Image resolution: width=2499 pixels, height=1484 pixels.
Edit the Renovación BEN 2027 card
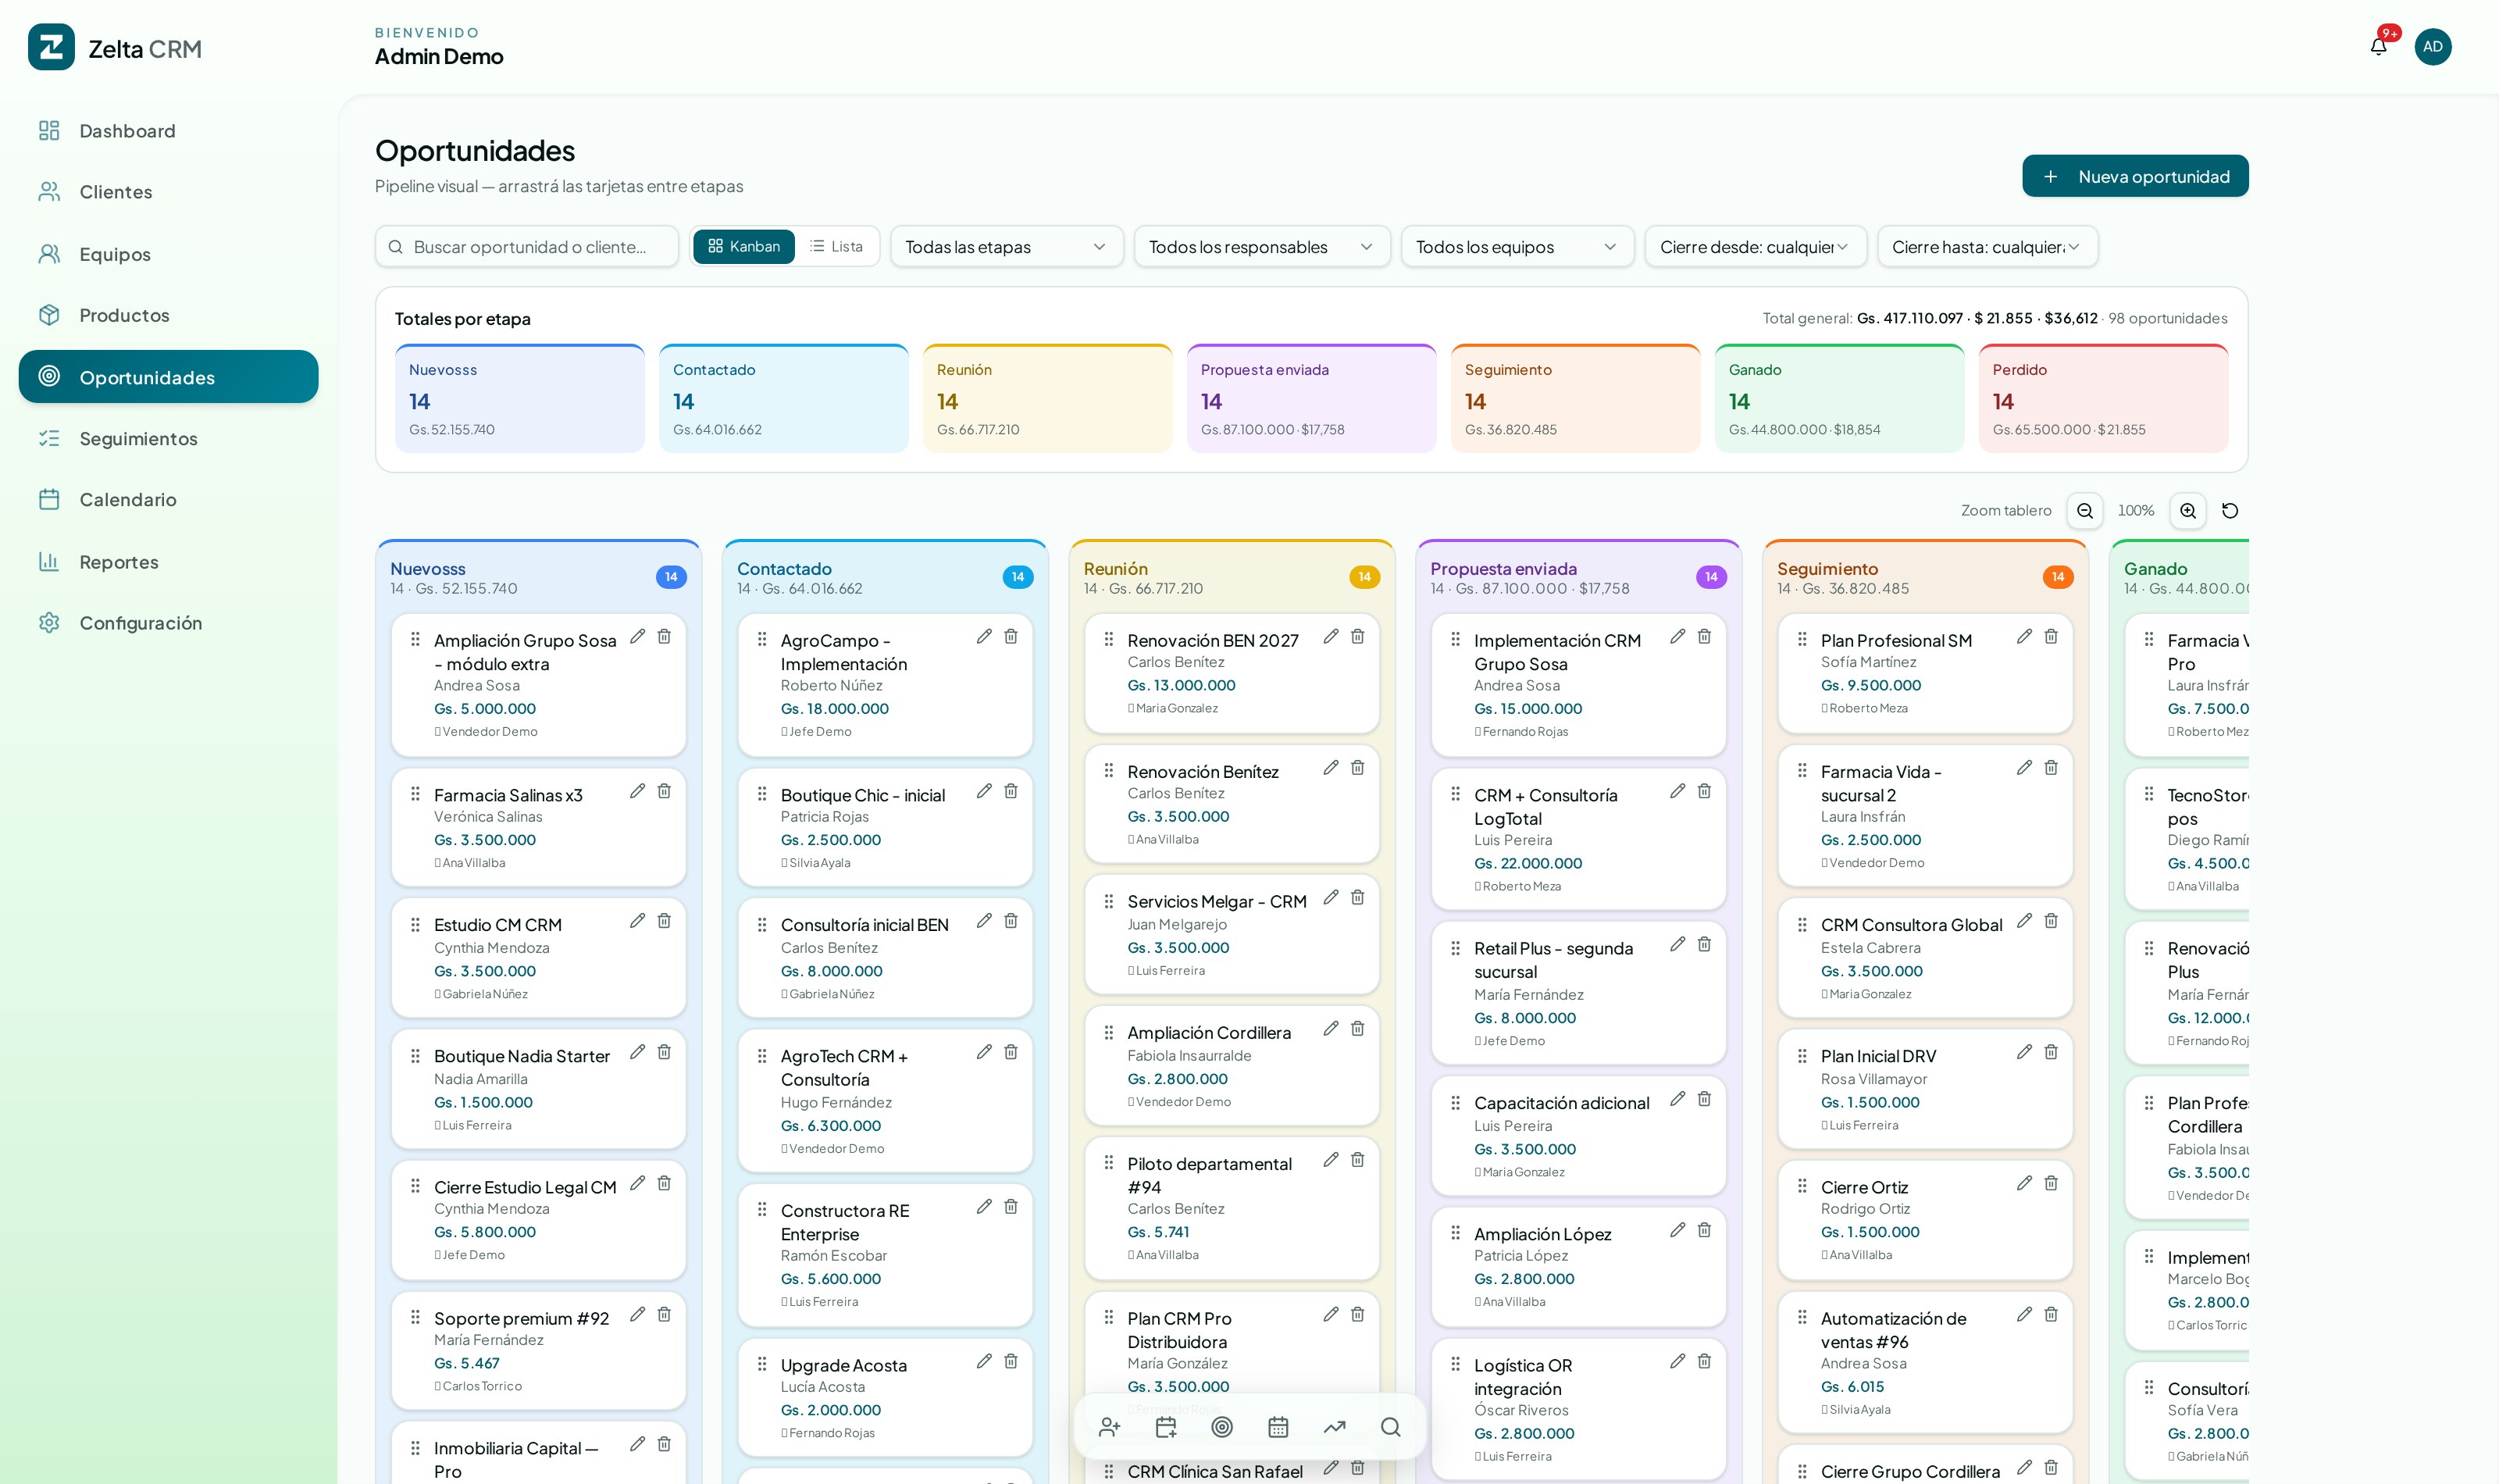(x=1331, y=637)
